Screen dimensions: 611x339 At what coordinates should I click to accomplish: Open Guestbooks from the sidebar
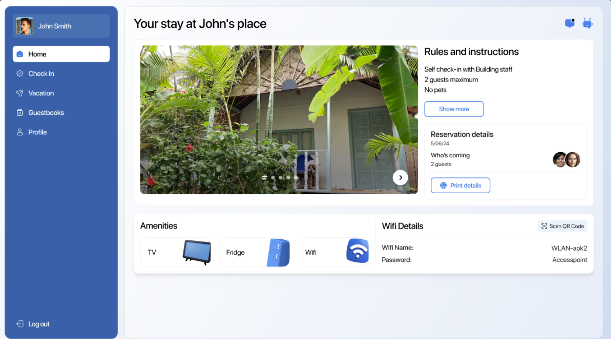pyautogui.click(x=46, y=113)
